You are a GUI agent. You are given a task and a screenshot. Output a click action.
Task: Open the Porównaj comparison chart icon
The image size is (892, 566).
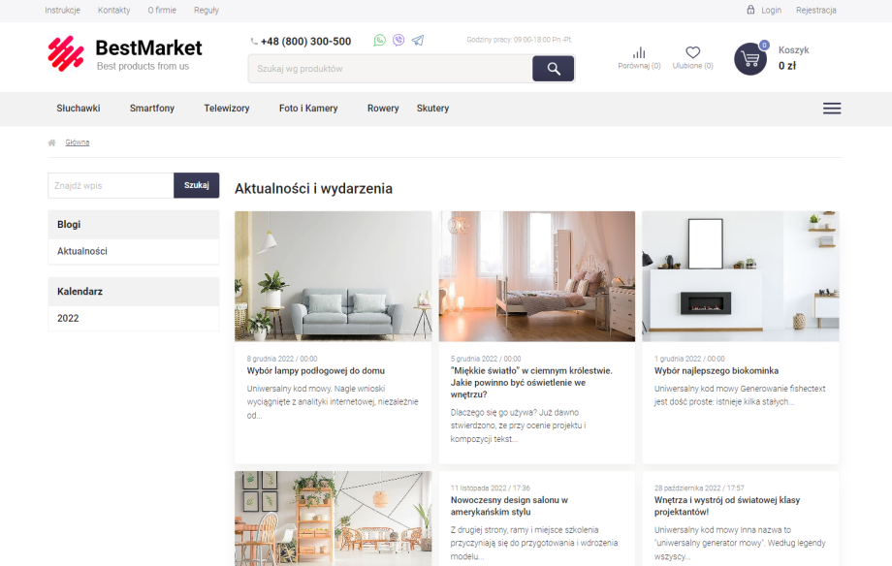click(639, 53)
